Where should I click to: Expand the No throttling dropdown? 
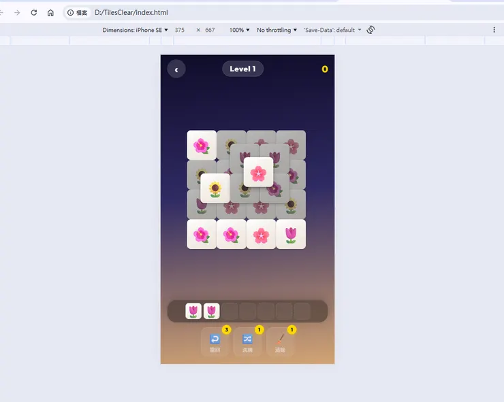pos(277,30)
